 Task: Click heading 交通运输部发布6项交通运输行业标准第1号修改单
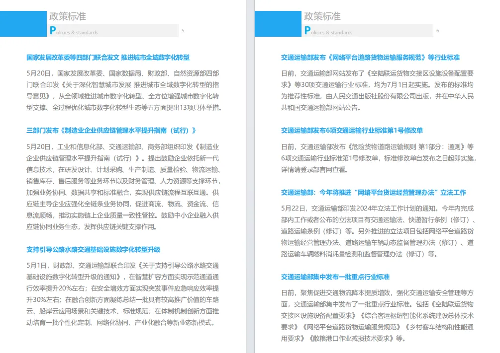pyautogui.click(x=352, y=131)
